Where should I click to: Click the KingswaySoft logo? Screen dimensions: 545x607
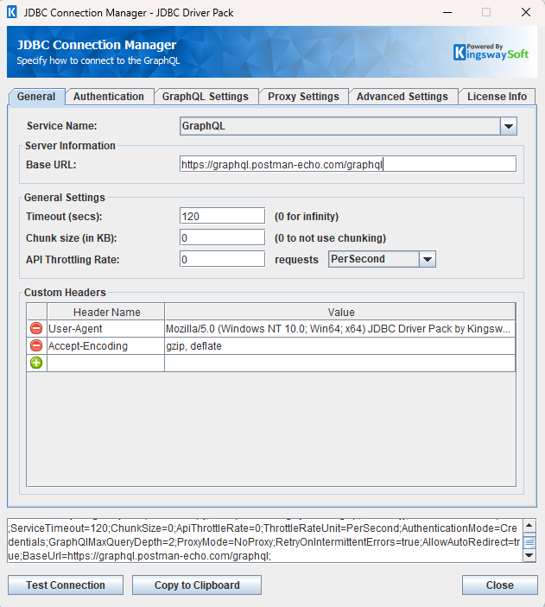point(491,52)
